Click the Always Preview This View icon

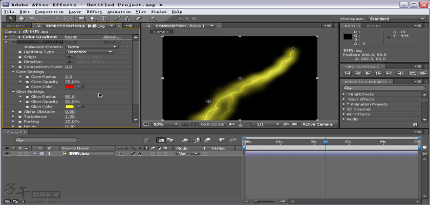click(146, 125)
